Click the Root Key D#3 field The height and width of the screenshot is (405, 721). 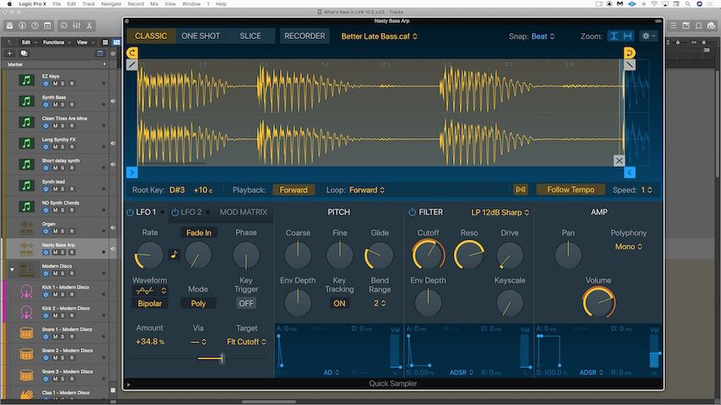pyautogui.click(x=177, y=190)
